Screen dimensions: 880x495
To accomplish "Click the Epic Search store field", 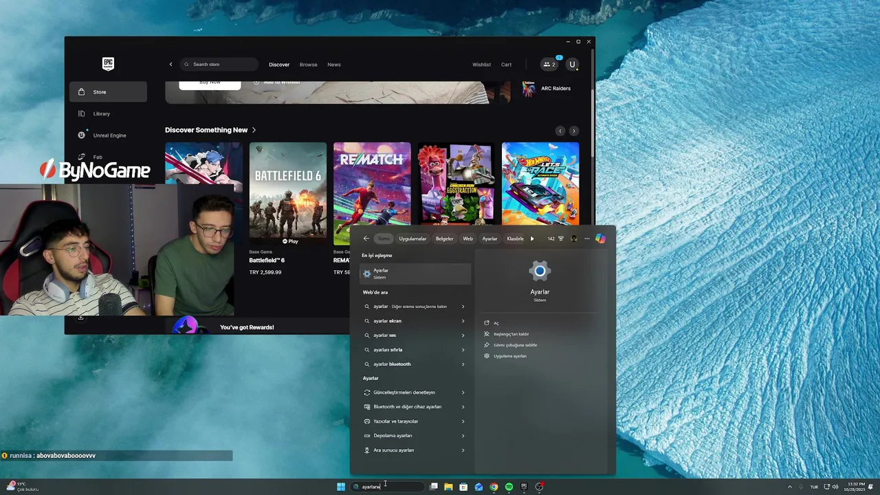I will pyautogui.click(x=219, y=65).
